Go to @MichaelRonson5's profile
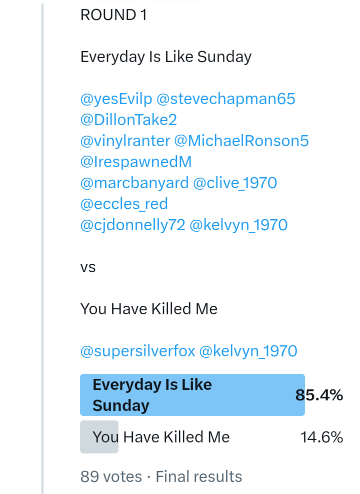360x494 pixels. pos(241,141)
